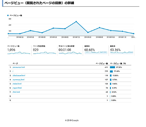Open the /announce.html page link
Viewport: 146px width, 127px height.
click(18, 67)
